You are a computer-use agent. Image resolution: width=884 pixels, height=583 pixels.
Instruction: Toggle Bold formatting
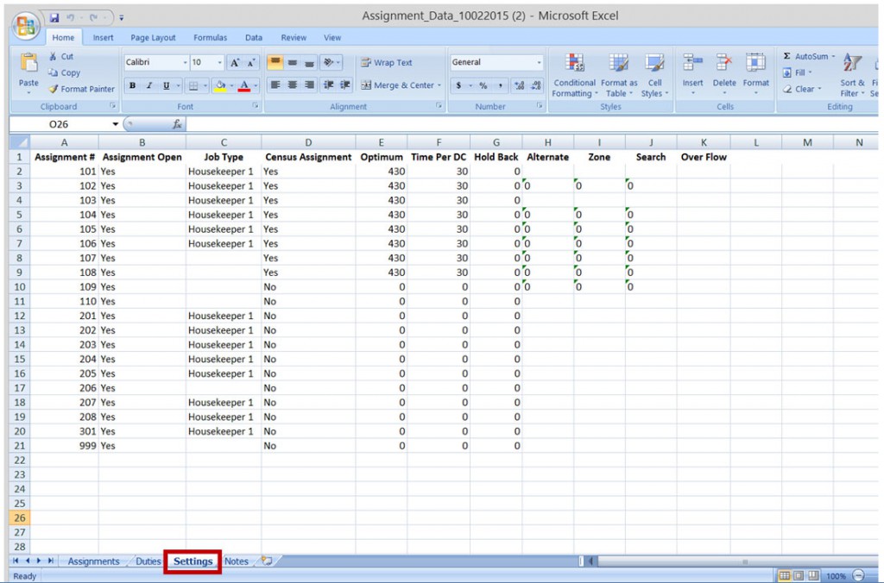click(x=132, y=85)
